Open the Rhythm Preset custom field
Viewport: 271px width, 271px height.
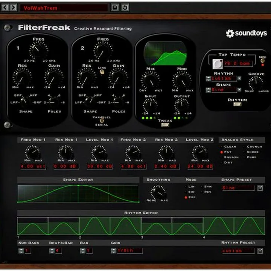pyautogui.click(x=238, y=251)
